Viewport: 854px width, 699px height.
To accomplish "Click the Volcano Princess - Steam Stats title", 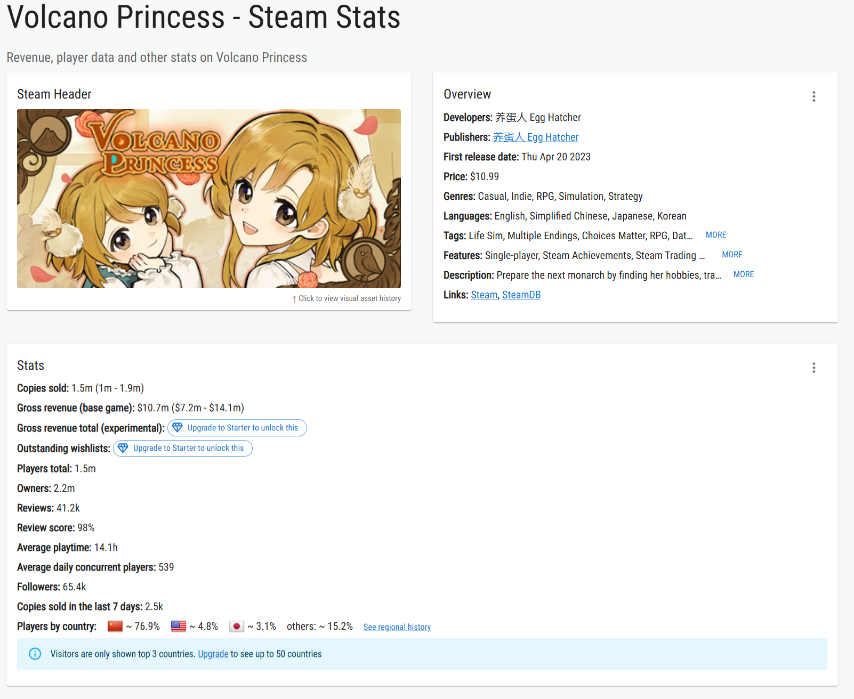I will coord(204,17).
